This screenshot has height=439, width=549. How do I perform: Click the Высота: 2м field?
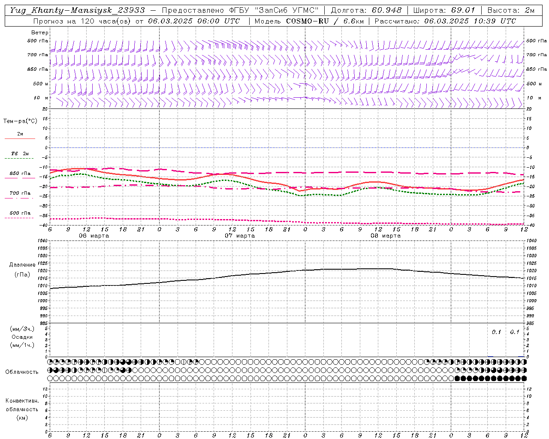[x=510, y=10]
